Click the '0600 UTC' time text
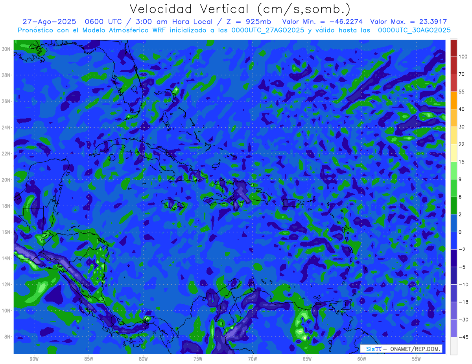Screen dimensions: 472x364 [105, 22]
